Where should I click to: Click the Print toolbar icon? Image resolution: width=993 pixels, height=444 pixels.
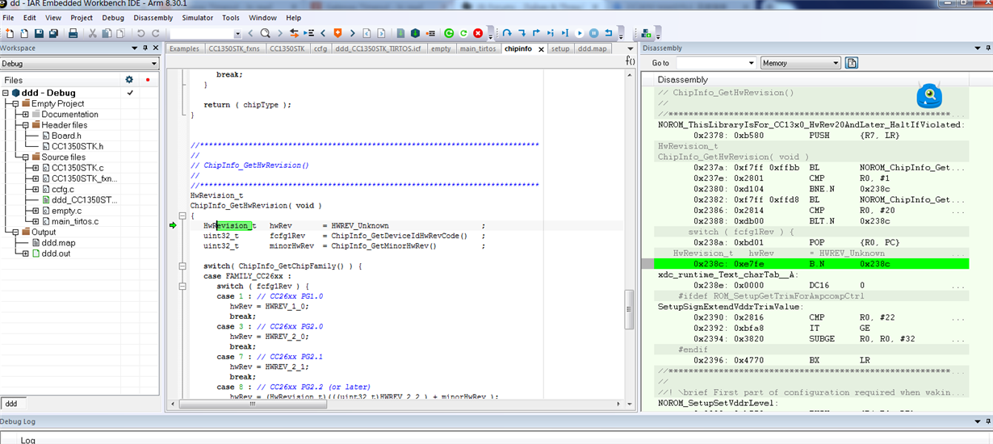(x=73, y=33)
